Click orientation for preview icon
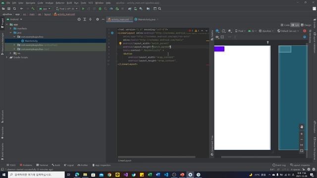 coord(223,31)
